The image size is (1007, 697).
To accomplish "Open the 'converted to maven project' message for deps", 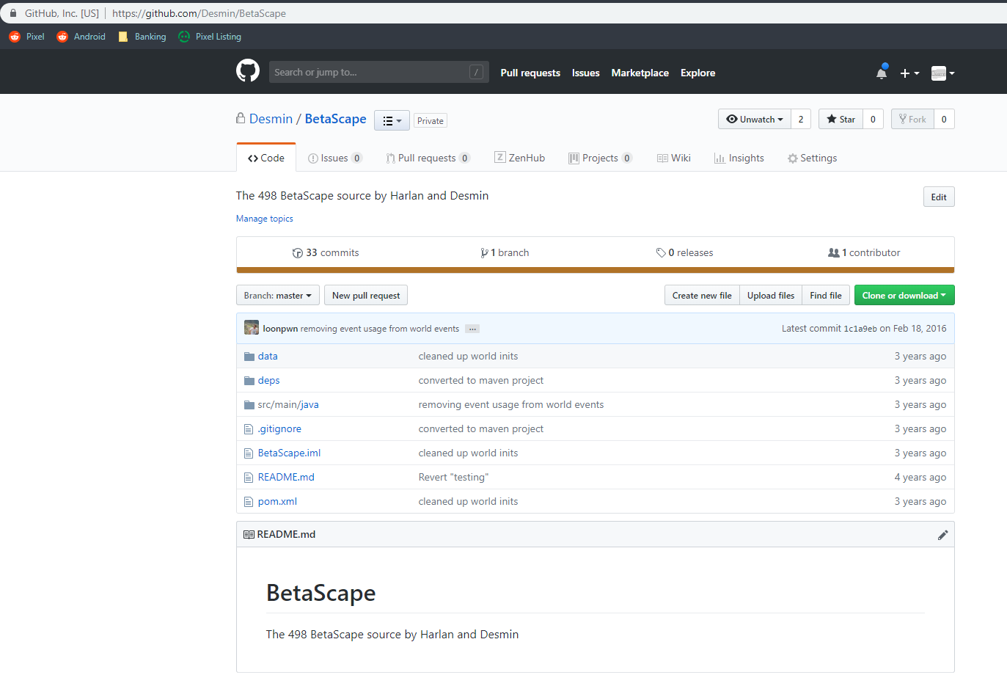I will pyautogui.click(x=481, y=381).
